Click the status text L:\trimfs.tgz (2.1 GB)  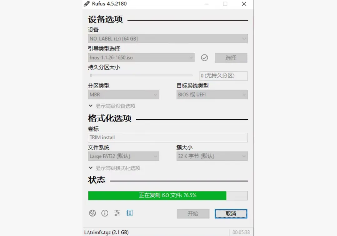click(x=106, y=232)
